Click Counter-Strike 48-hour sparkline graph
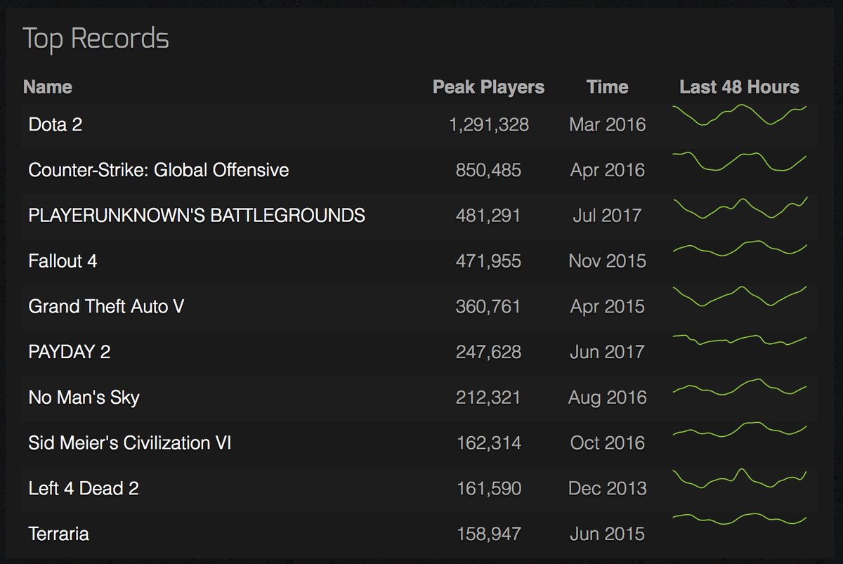The height and width of the screenshot is (564, 843). tap(739, 162)
